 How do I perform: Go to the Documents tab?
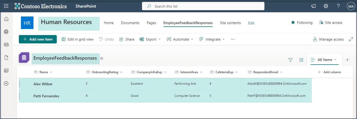(130, 23)
